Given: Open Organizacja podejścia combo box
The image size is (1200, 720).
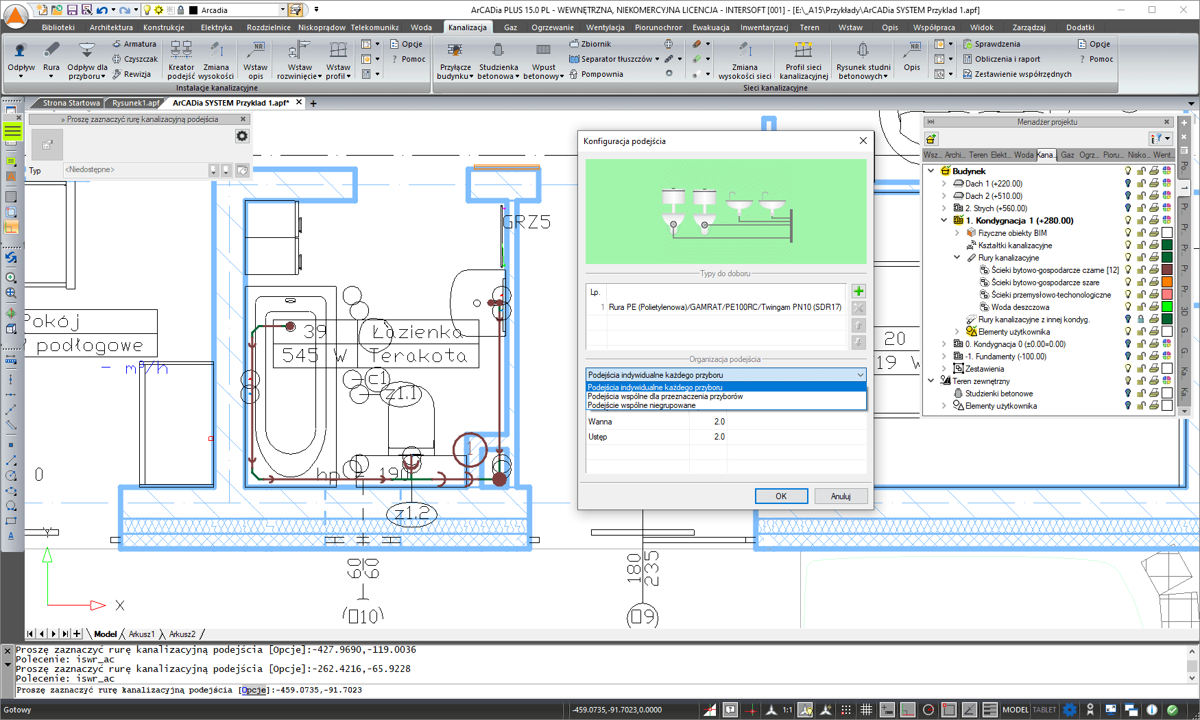Looking at the screenshot, I should pyautogui.click(x=725, y=374).
